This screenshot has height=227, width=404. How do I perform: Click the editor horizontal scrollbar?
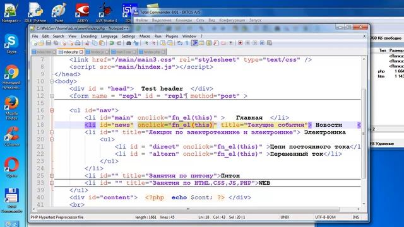(x=188, y=209)
